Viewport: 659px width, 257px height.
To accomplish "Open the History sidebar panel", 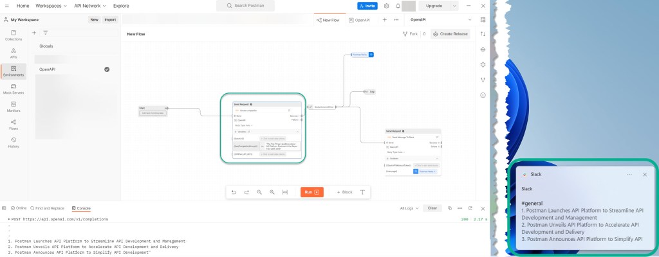I will (x=14, y=141).
